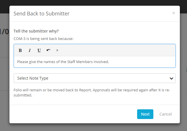Click the 'COM-3 is being sent back because' label

tap(44, 38)
